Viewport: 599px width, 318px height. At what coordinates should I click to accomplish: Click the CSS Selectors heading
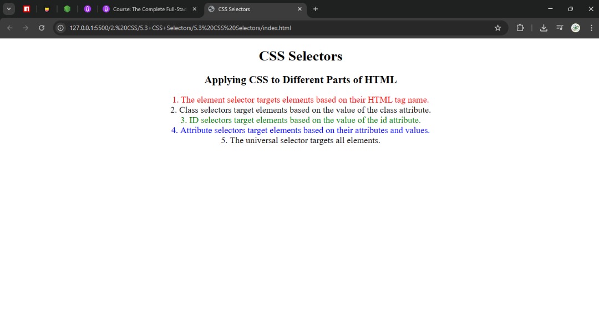301,56
